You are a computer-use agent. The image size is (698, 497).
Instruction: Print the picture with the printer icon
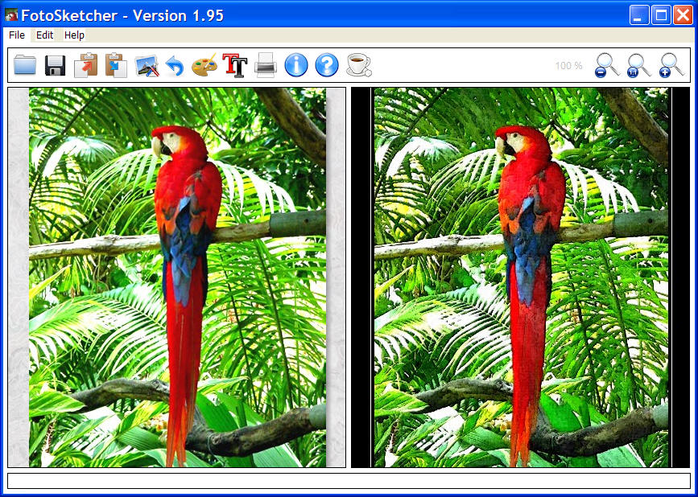(x=266, y=65)
